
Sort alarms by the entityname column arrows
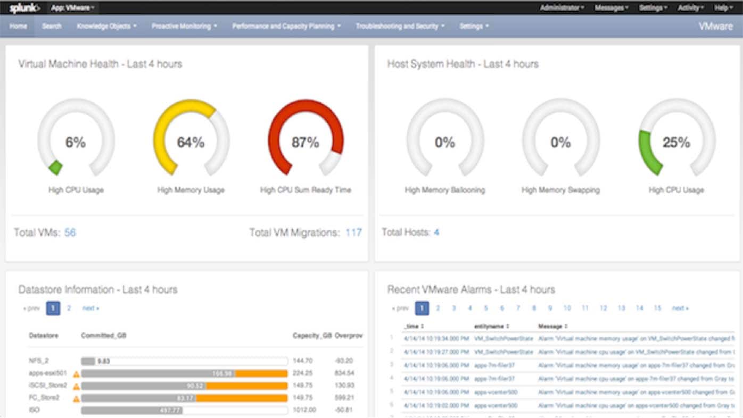pos(507,326)
